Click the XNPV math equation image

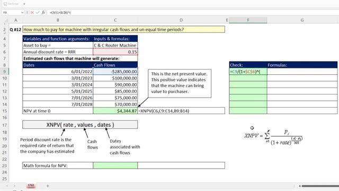pyautogui.click(x=273, y=137)
